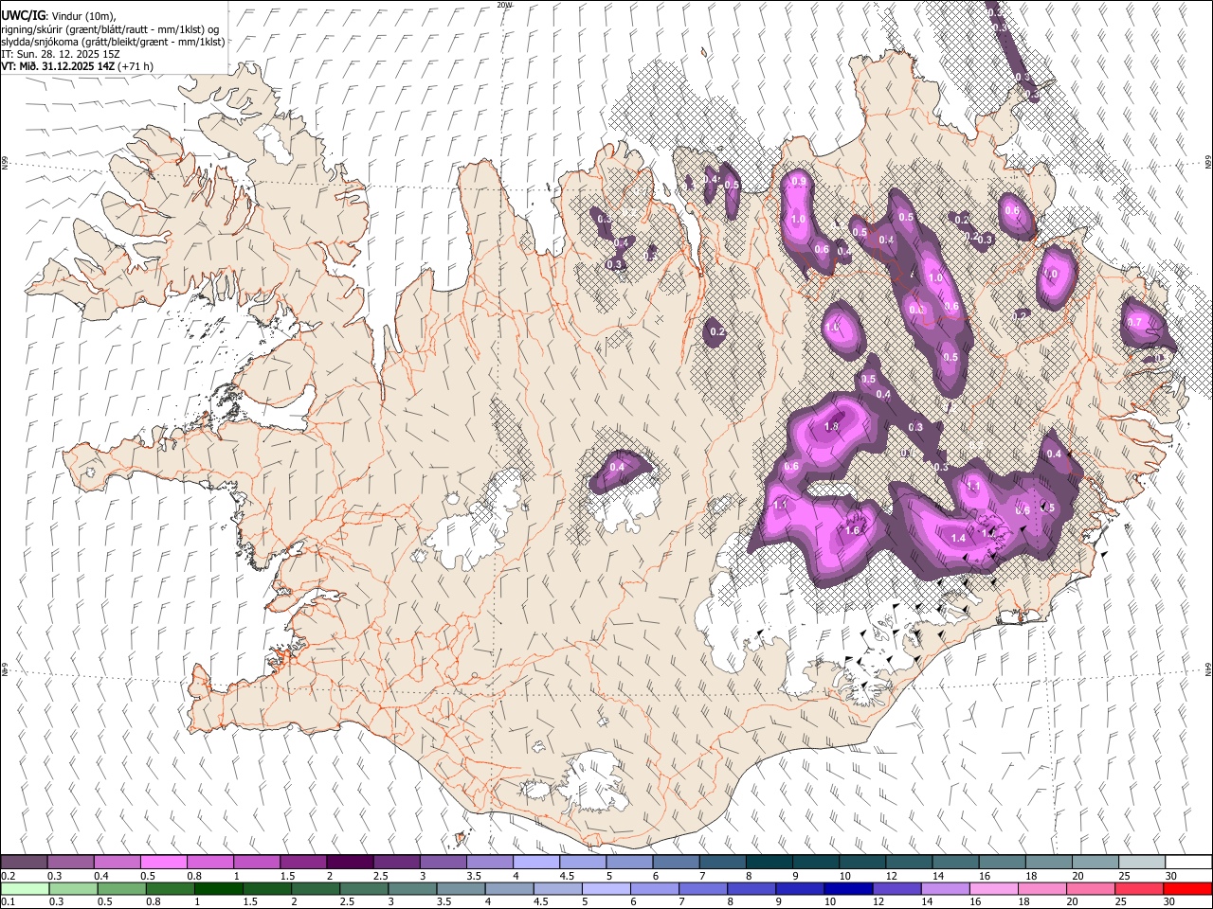Select bright pink upper swatch starting at 0.5
The image size is (1213, 909).
[x=164, y=863]
